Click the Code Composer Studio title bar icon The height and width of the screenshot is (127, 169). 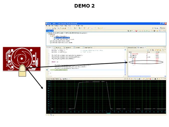click(x=47, y=23)
